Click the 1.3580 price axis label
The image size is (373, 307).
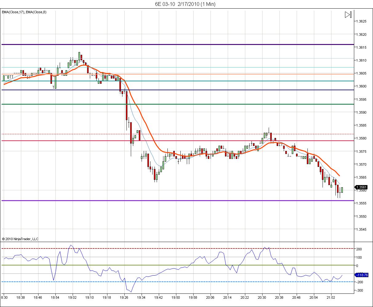click(x=361, y=138)
